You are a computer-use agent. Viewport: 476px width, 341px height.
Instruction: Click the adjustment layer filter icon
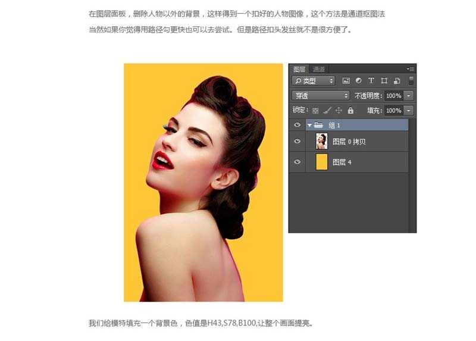click(358, 80)
